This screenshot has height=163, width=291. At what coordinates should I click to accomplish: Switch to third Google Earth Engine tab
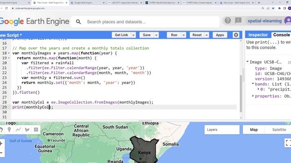(88, 3)
